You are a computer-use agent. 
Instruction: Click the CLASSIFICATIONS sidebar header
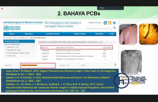point(19,41)
